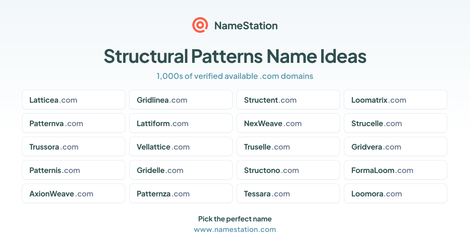Image resolution: width=470 pixels, height=246 pixels.
Task: Click the NameStation target logo icon
Action: point(200,25)
